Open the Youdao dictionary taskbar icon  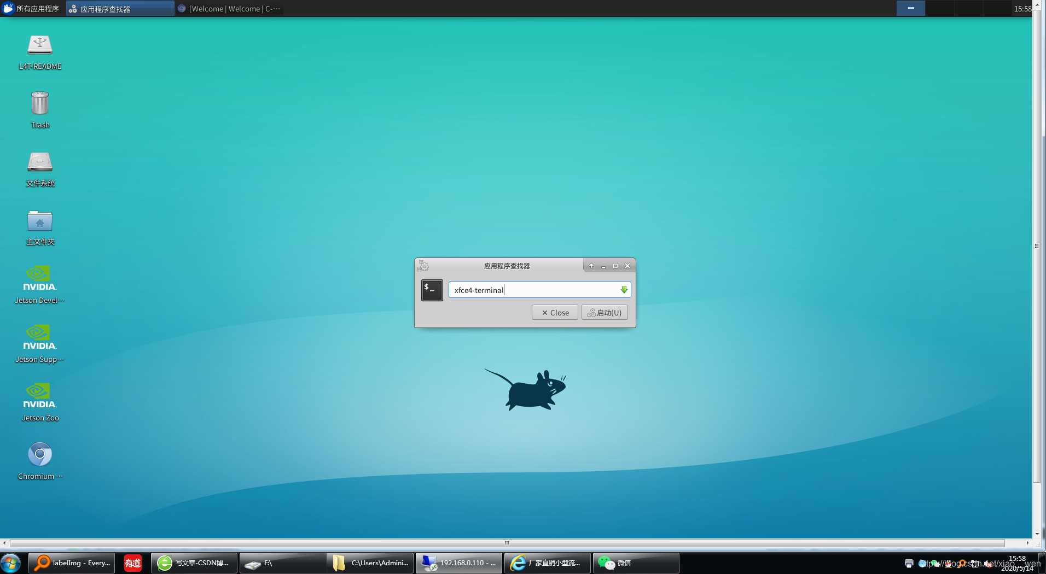point(133,563)
